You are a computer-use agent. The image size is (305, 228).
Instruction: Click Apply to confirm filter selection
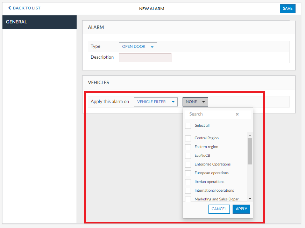(241, 209)
